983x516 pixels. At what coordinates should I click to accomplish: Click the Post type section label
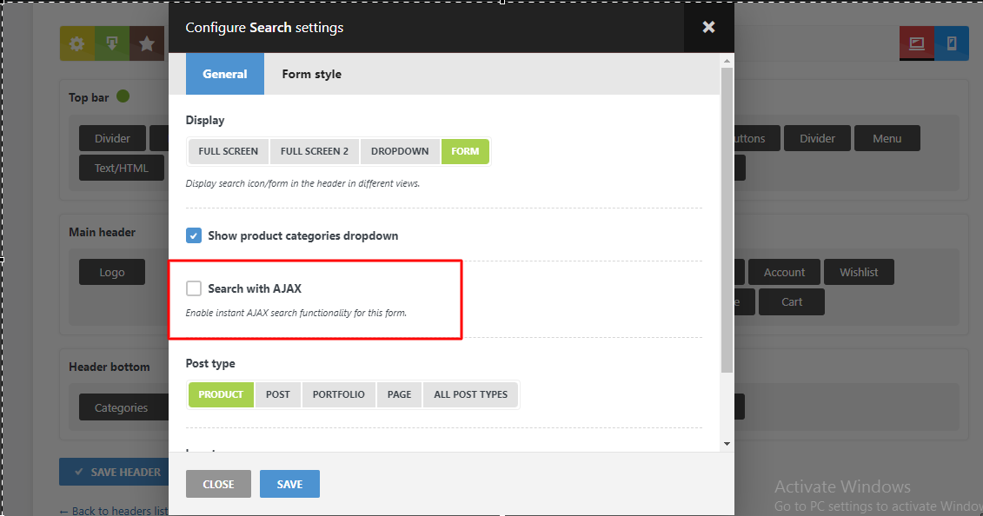point(210,363)
